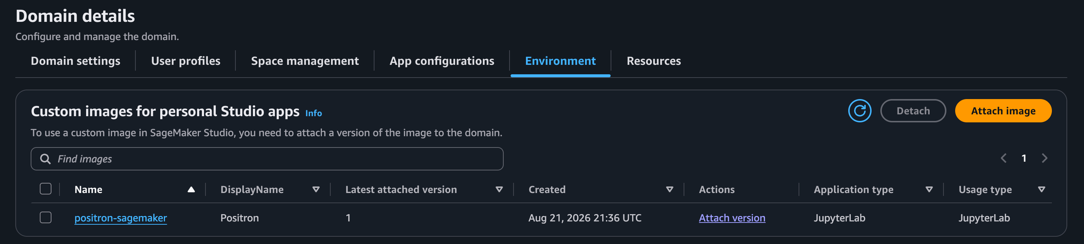Select all images header checkbox
The height and width of the screenshot is (244, 1084).
pos(46,189)
